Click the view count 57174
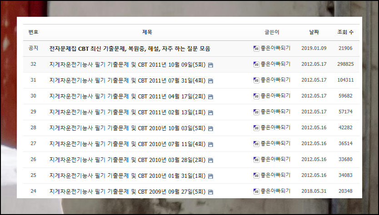The height and width of the screenshot is (215, 379). click(x=345, y=112)
